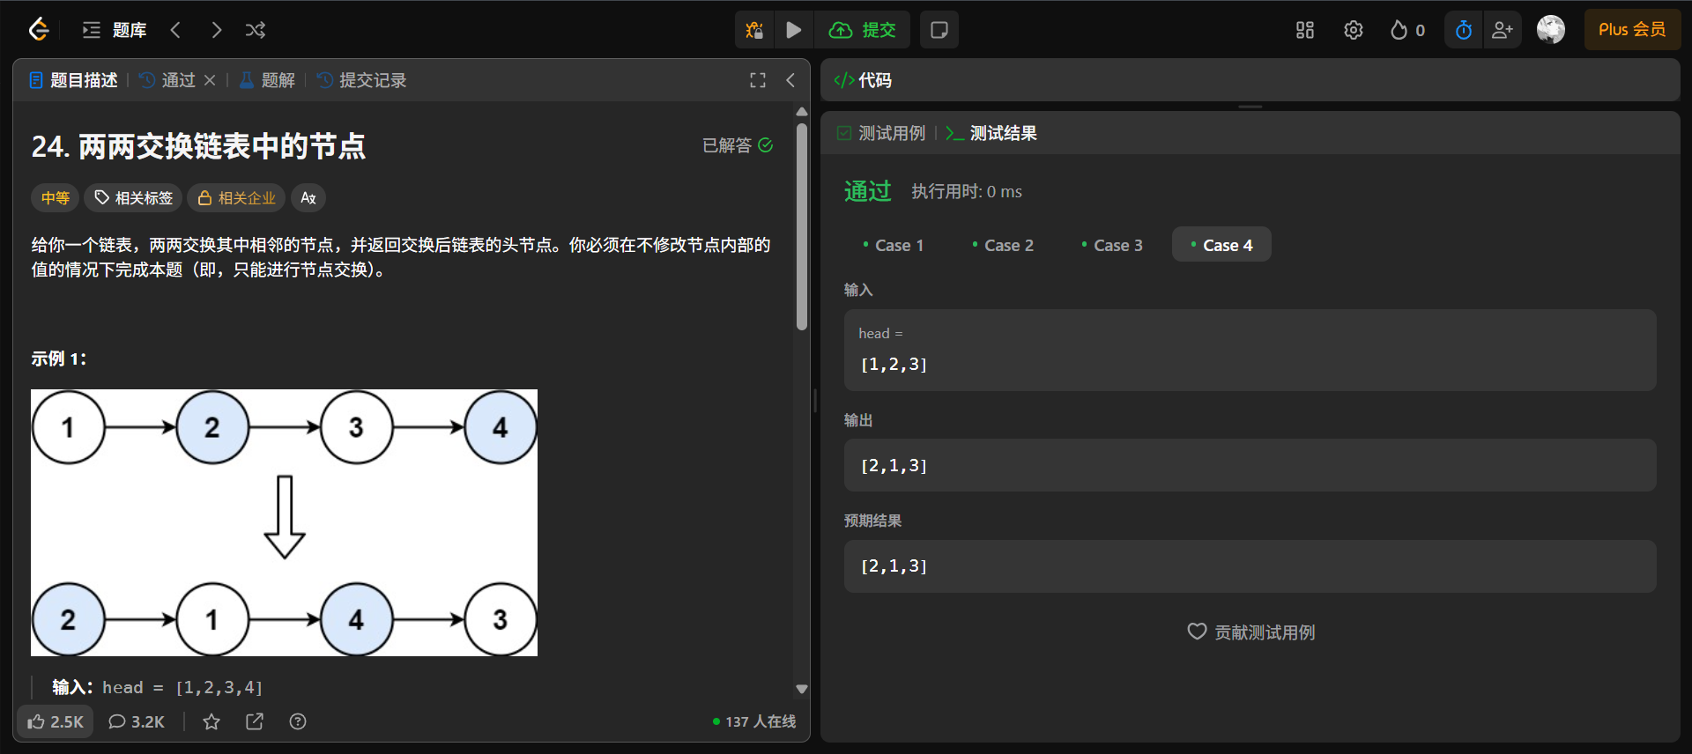Expand the 相关标签 tags section
The image size is (1692, 754).
point(133,198)
